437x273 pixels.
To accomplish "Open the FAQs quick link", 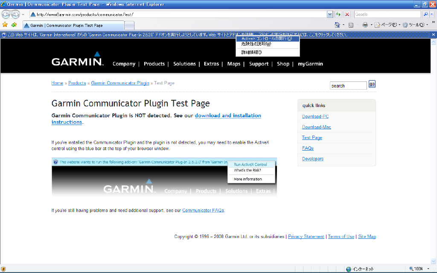I will [x=308, y=148].
